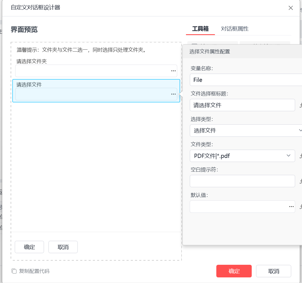Click 取消 in the preview panel
Screen dimensions: 302x283
tap(63, 247)
